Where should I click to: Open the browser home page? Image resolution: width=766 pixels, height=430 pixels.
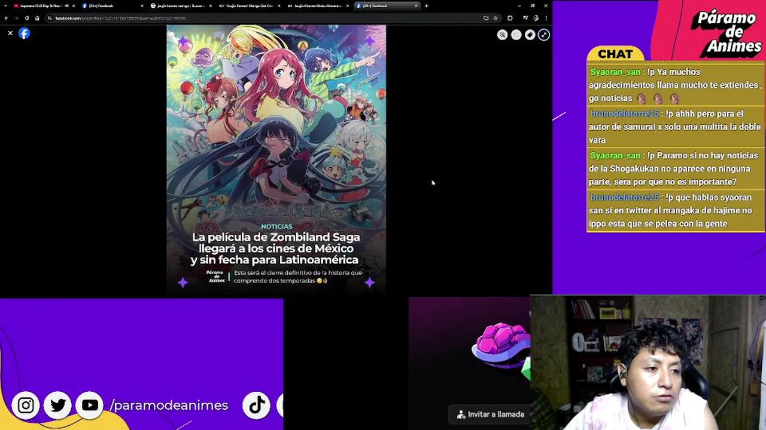click(37, 18)
